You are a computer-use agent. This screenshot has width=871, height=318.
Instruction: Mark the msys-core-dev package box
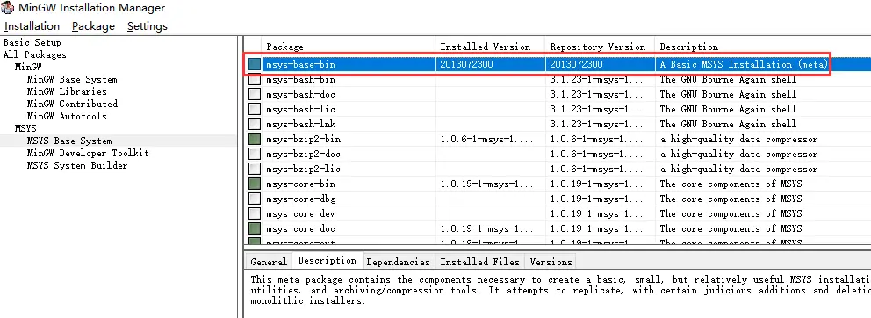pyautogui.click(x=255, y=213)
